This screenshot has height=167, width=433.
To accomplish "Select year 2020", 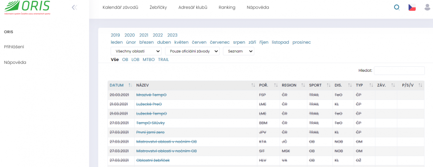I will [x=130, y=35].
